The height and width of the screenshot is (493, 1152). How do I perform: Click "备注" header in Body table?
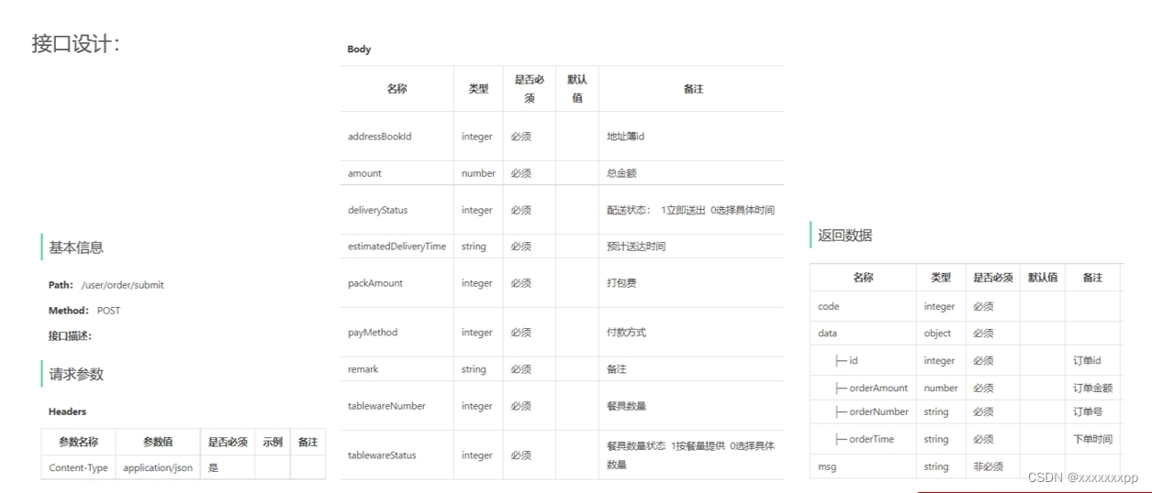[x=693, y=89]
